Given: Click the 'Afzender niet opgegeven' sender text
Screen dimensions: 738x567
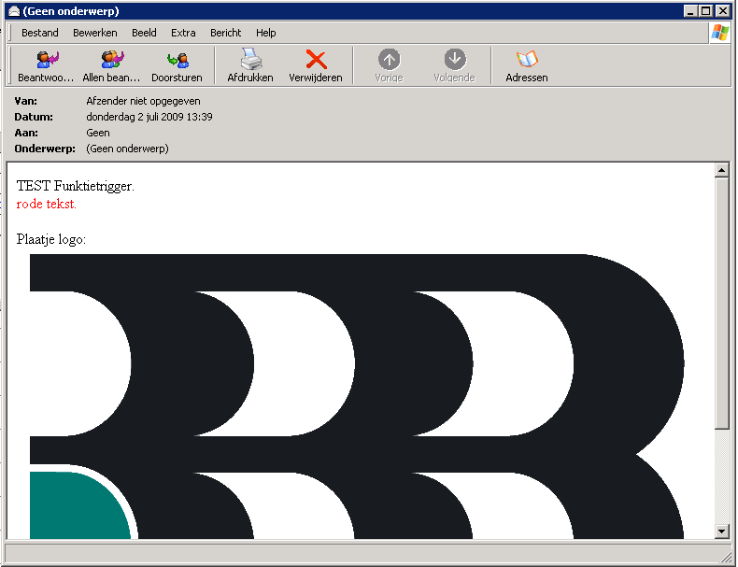Looking at the screenshot, I should pos(143,101).
